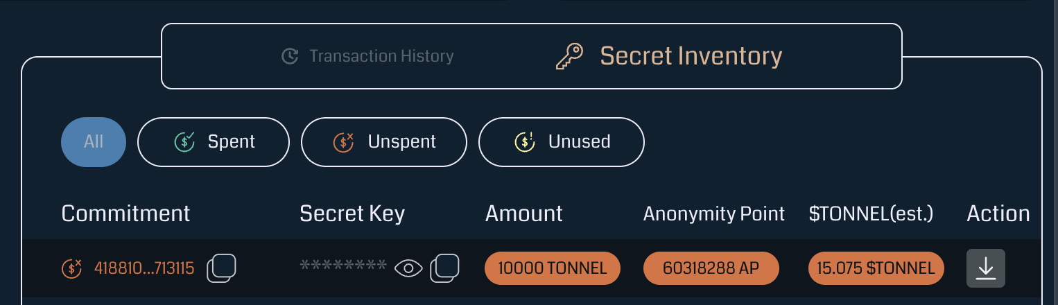Download the secret using the Action icon

986,268
